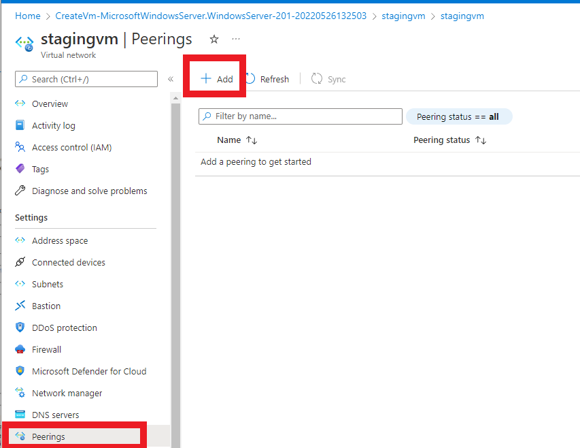Viewport: 580px width, 448px height.
Task: Click the DNS servers icon
Action: [x=20, y=415]
